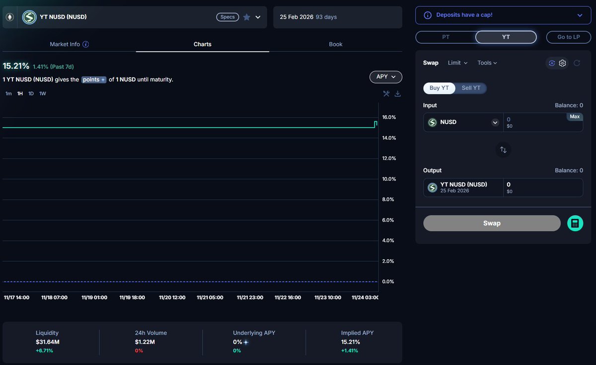Click Liquidity $31.64M value
This screenshot has height=365, width=596.
point(48,342)
